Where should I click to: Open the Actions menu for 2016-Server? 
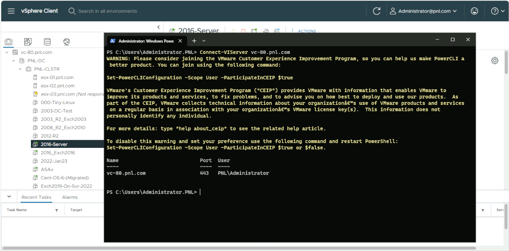tap(304, 31)
